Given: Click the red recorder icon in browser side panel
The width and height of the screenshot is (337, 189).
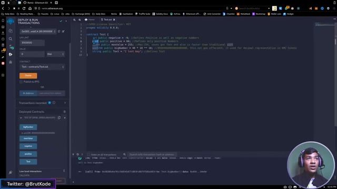Looking at the screenshot, I should click(x=3, y=63).
